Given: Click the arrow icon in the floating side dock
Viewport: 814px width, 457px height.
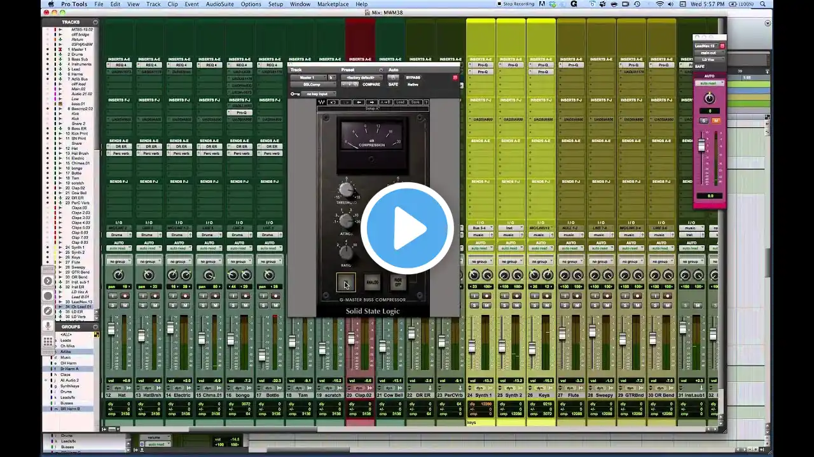Looking at the screenshot, I should pos(48,281).
